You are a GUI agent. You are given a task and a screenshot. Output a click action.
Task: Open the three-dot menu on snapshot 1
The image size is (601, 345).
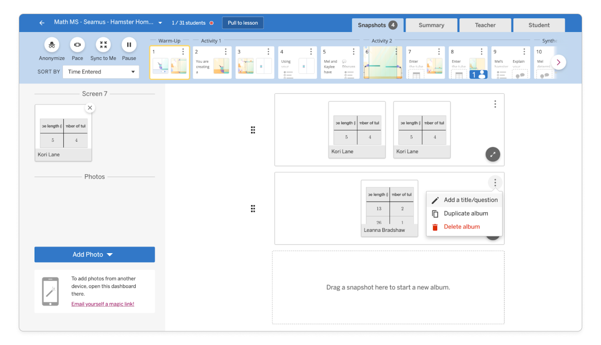pyautogui.click(x=183, y=51)
